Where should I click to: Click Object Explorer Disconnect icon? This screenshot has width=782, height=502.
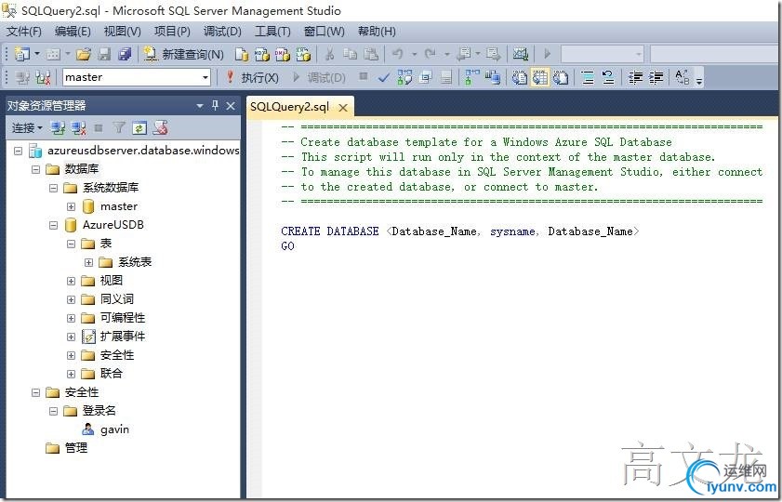click(78, 128)
